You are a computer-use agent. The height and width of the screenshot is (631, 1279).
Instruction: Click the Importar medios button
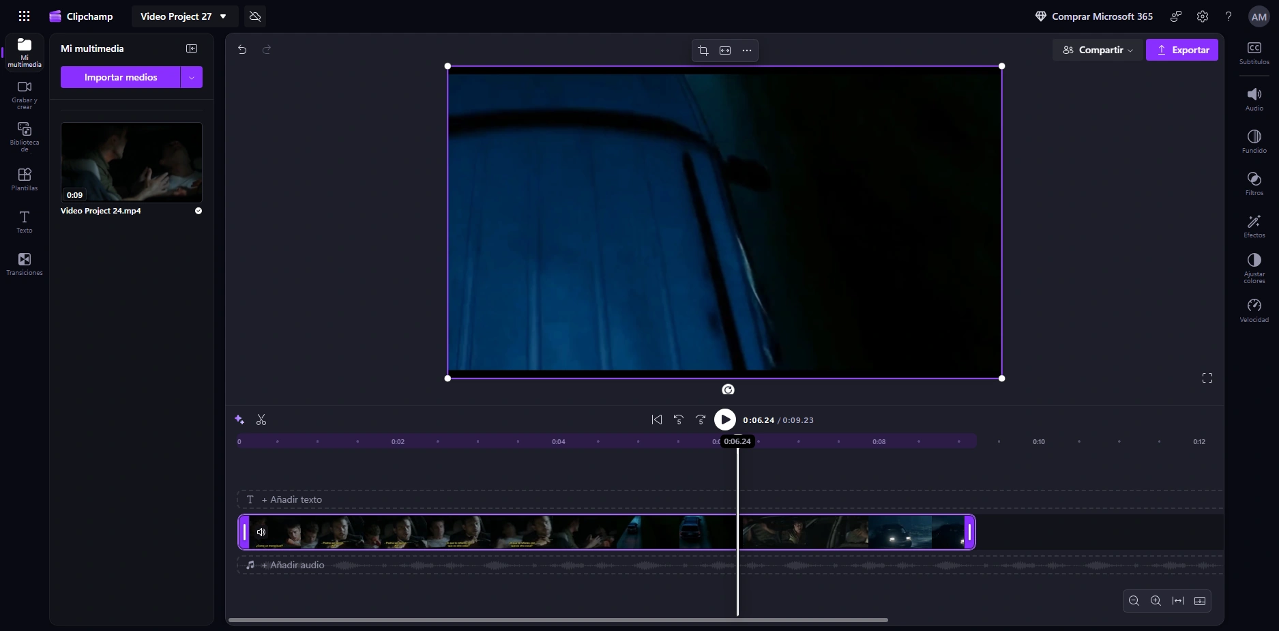(121, 77)
